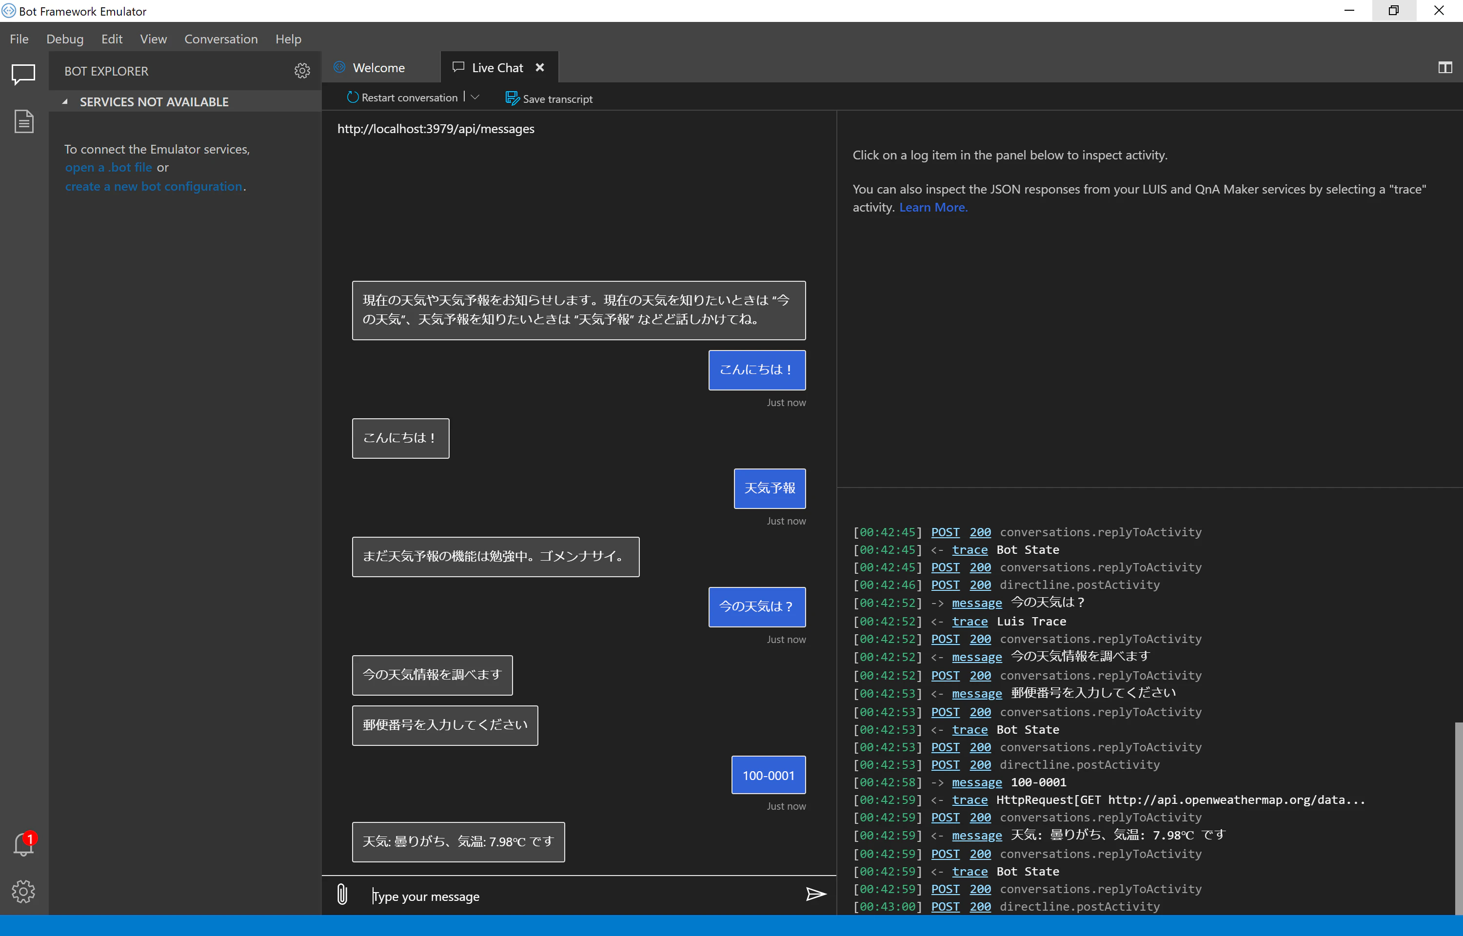This screenshot has width=1463, height=936.
Task: Click the 200 status link at 00:42:46
Action: 980,585
